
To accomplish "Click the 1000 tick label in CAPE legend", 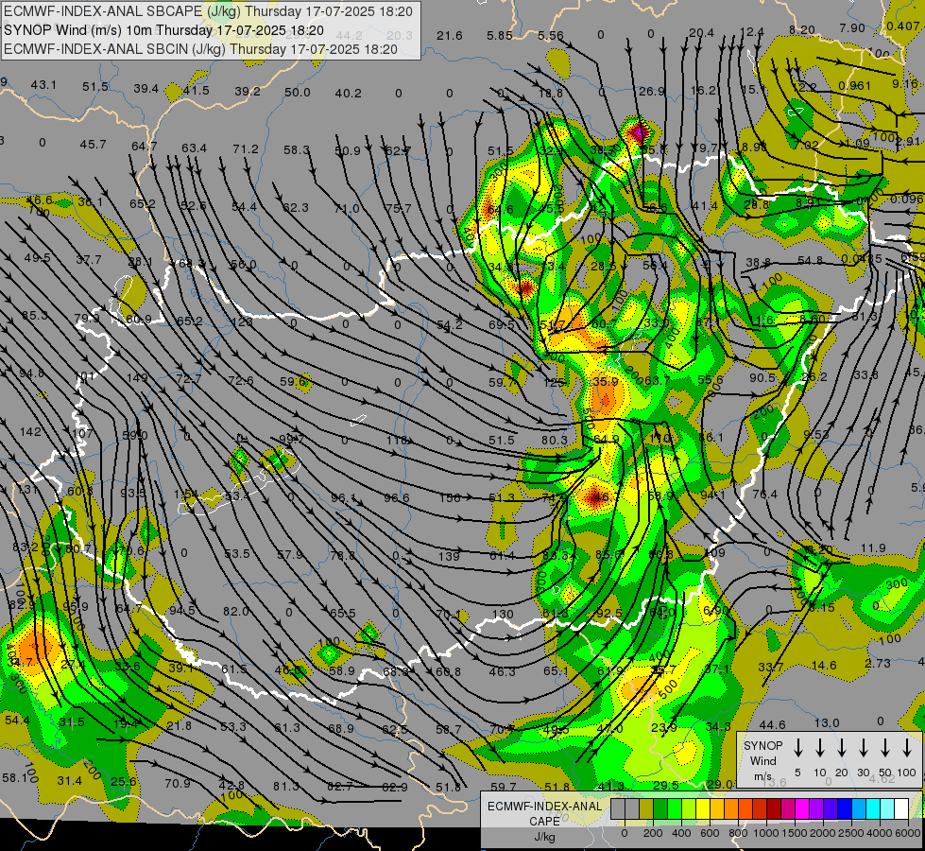I will [x=765, y=833].
